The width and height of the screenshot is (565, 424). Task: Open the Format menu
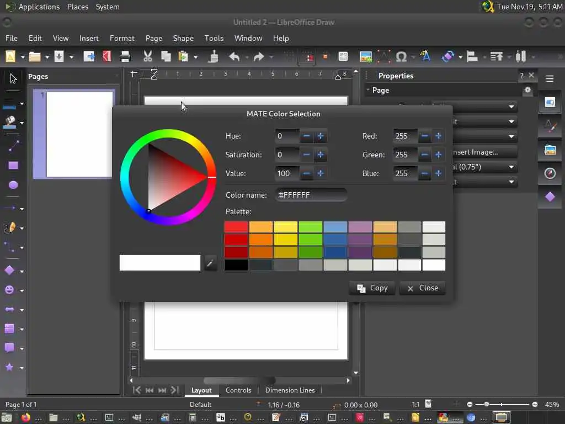click(122, 38)
